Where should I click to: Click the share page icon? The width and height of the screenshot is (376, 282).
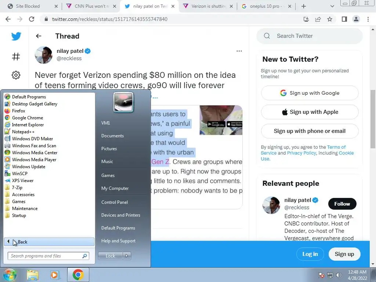[x=318, y=19]
